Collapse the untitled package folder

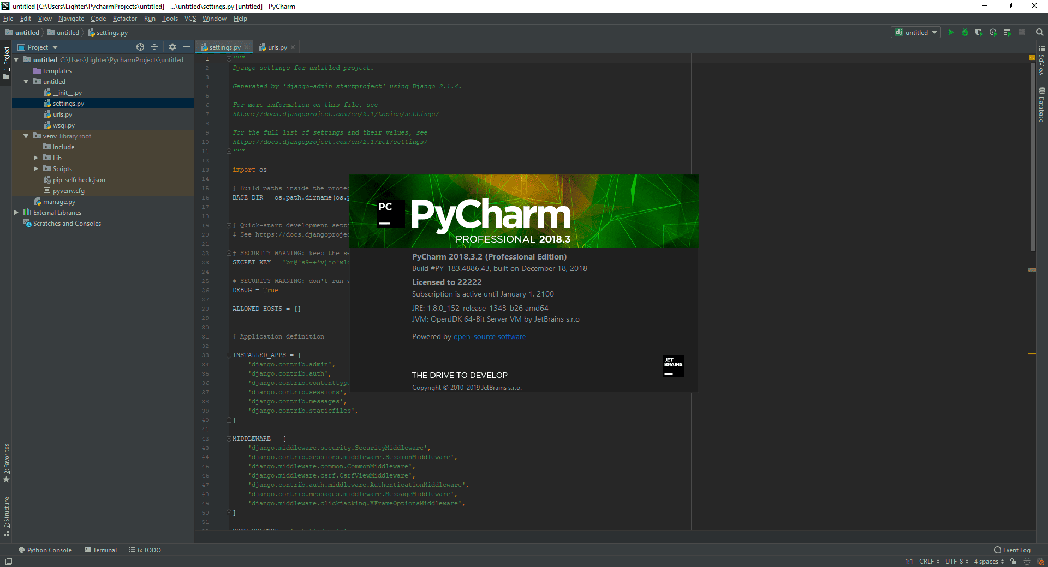(x=26, y=82)
